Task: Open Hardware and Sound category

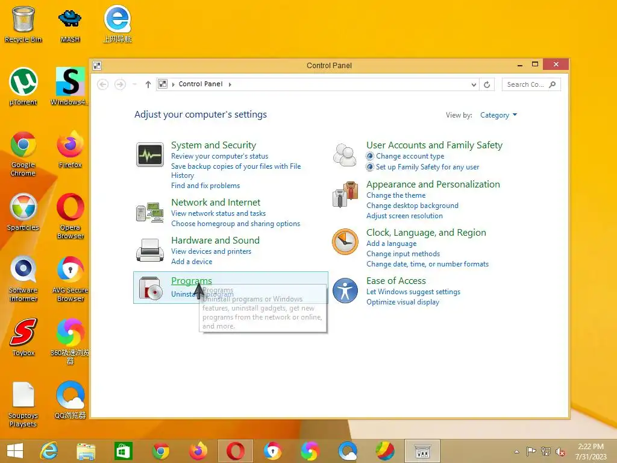Action: pyautogui.click(x=215, y=240)
